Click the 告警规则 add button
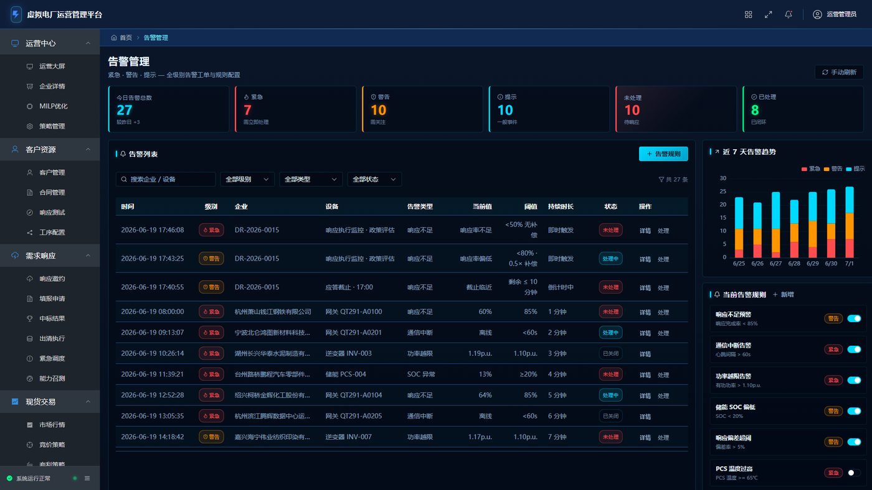The image size is (872, 490). coord(663,154)
